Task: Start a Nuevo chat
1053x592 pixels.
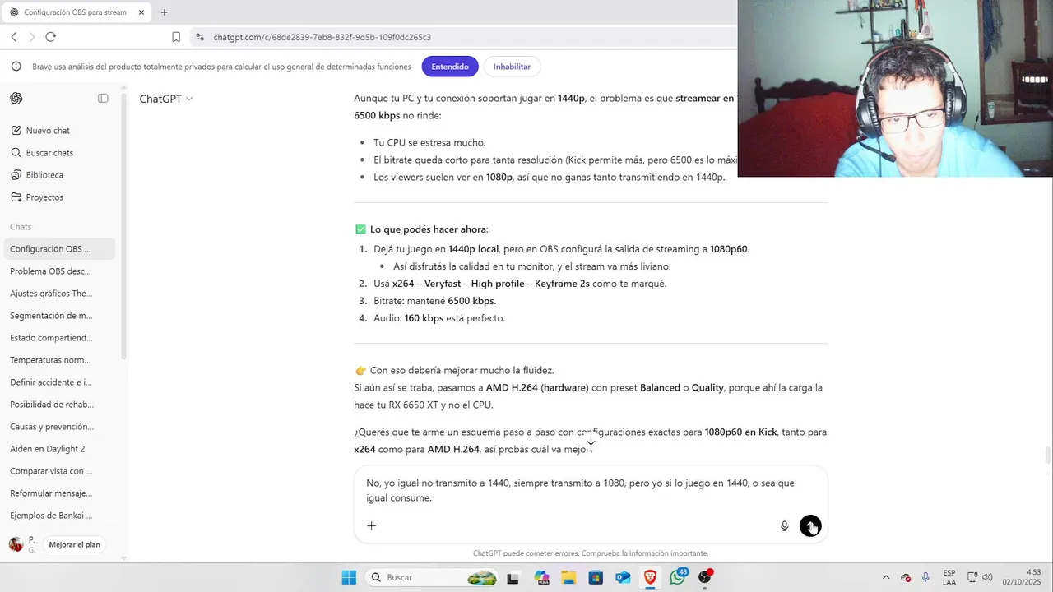Action: pyautogui.click(x=48, y=131)
